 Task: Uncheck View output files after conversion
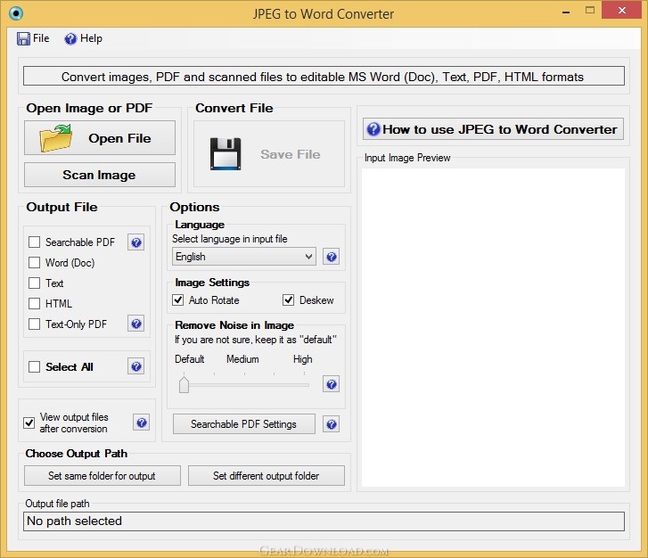tap(29, 423)
